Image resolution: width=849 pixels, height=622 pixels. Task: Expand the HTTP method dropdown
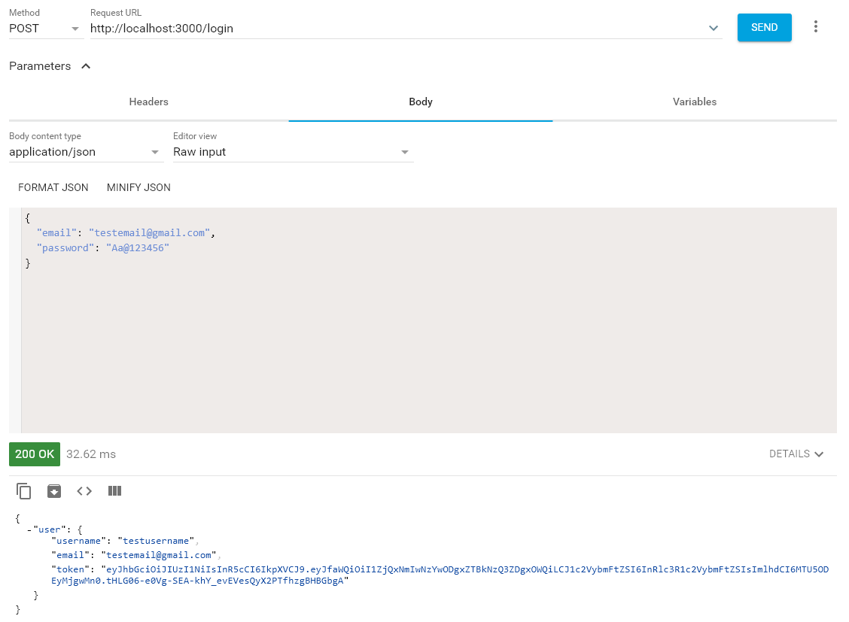(74, 28)
